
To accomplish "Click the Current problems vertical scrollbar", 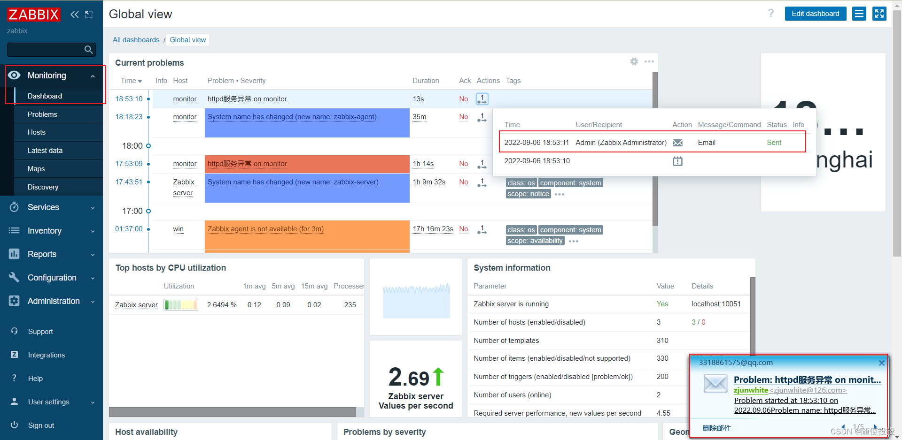I will pos(655,149).
